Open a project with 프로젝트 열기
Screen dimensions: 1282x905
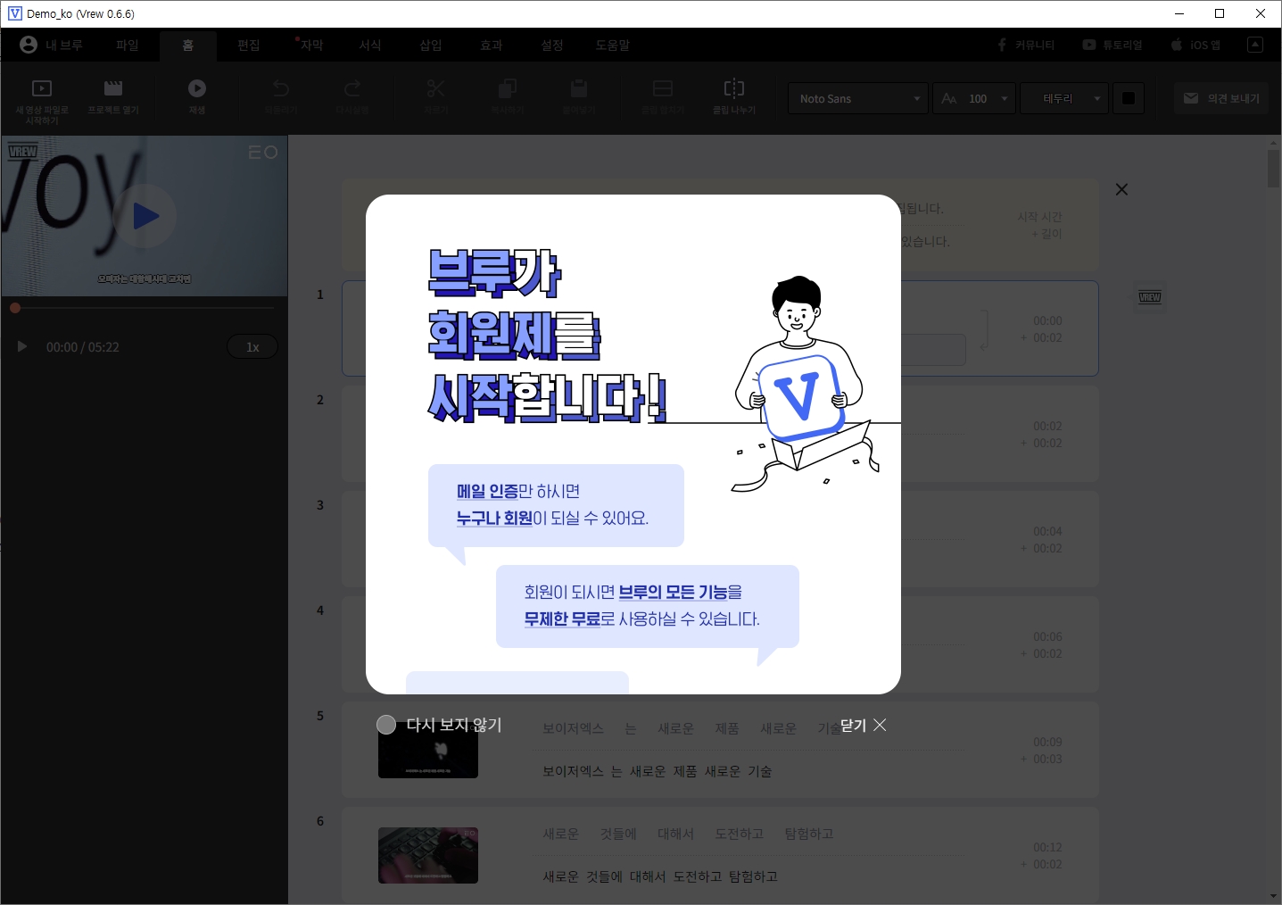pos(113,88)
